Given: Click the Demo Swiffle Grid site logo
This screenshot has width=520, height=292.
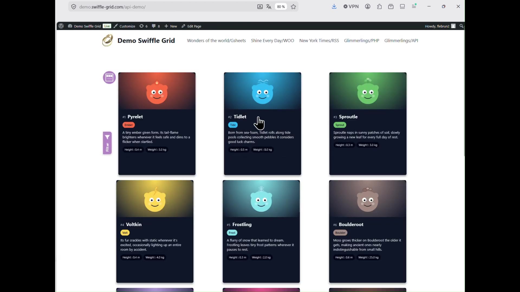Looking at the screenshot, I should click(108, 41).
